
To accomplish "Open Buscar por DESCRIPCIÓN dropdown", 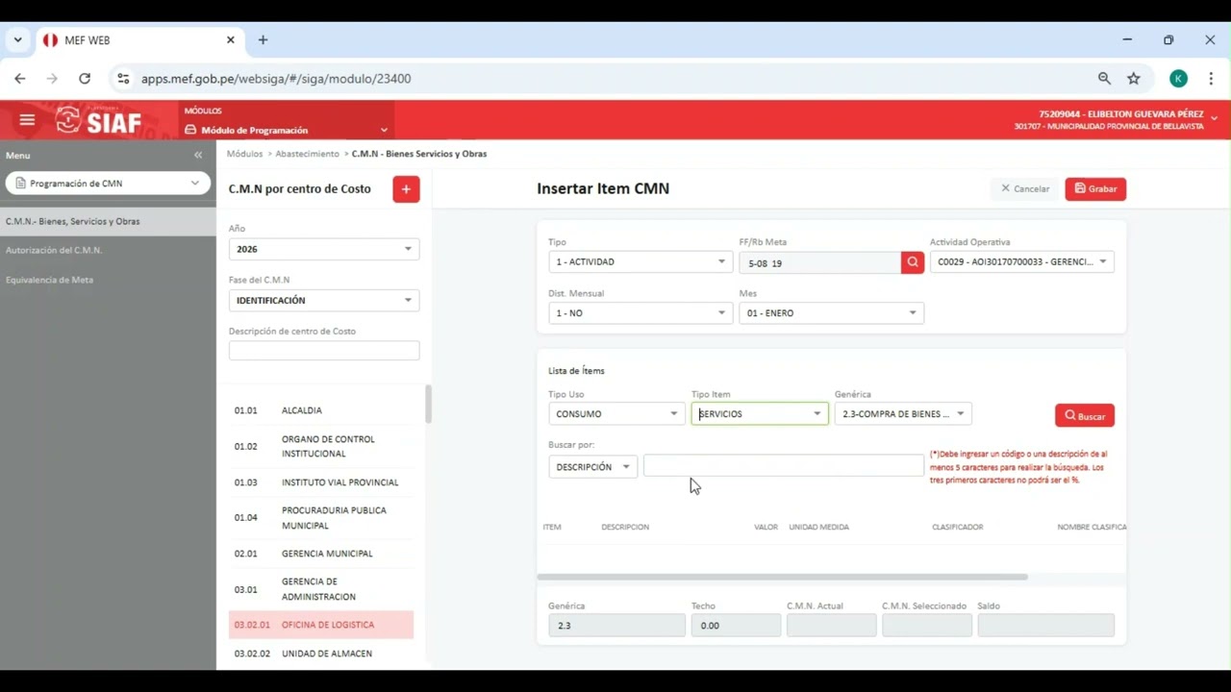I will pyautogui.click(x=592, y=467).
